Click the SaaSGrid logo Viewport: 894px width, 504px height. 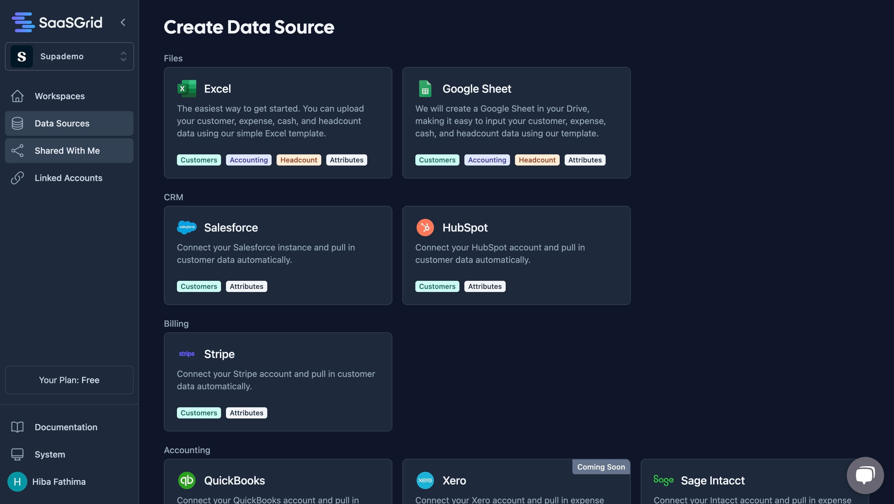tap(57, 23)
